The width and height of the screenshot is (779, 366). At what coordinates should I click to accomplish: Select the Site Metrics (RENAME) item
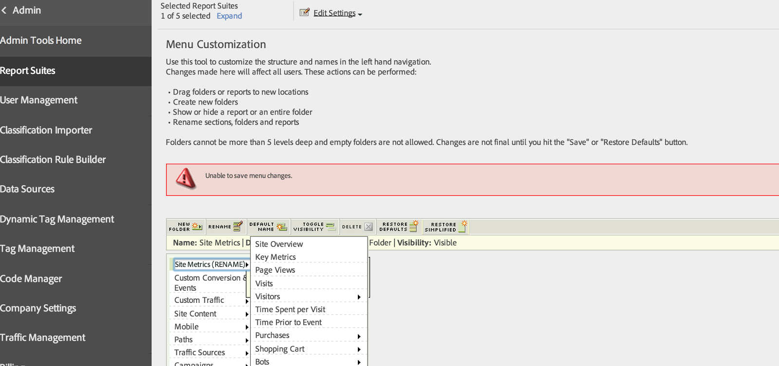pyautogui.click(x=210, y=264)
